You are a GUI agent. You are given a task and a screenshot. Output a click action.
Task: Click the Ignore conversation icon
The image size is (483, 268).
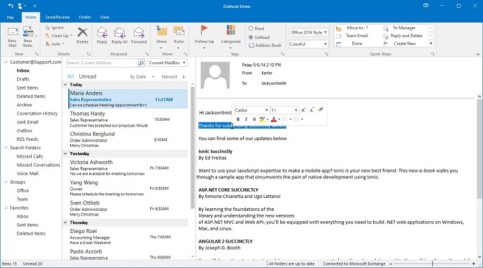[47, 28]
